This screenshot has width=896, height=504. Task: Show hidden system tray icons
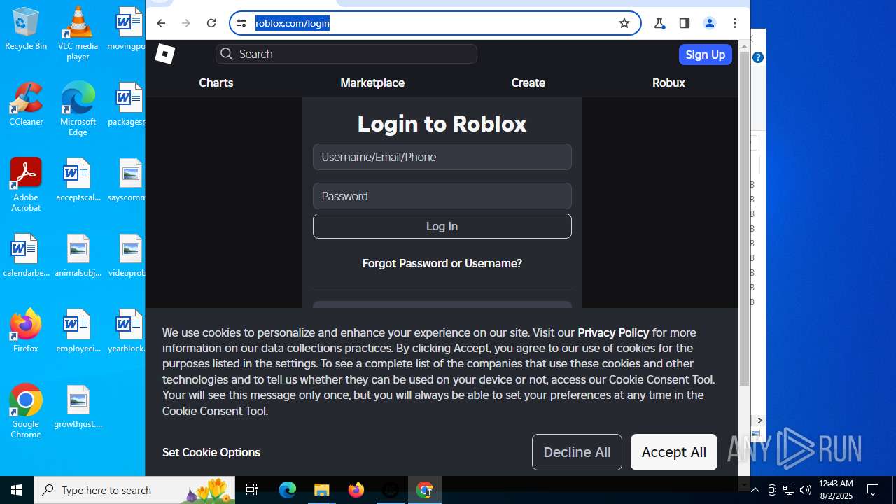[x=755, y=490]
